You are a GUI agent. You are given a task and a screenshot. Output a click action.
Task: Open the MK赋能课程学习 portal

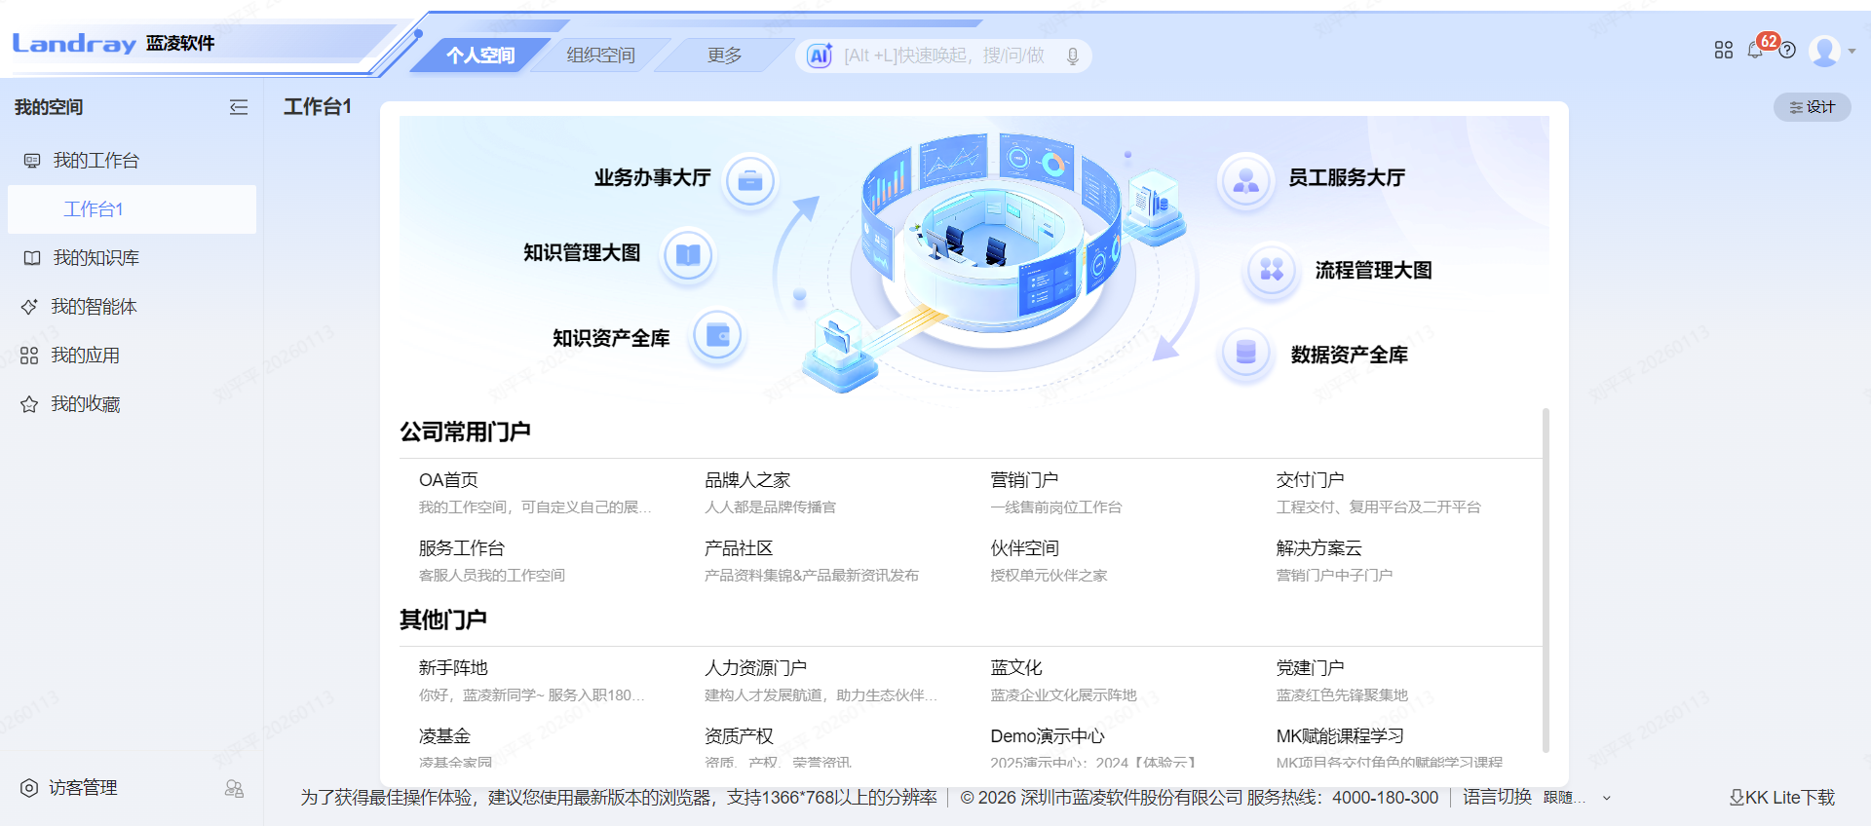pyautogui.click(x=1340, y=736)
